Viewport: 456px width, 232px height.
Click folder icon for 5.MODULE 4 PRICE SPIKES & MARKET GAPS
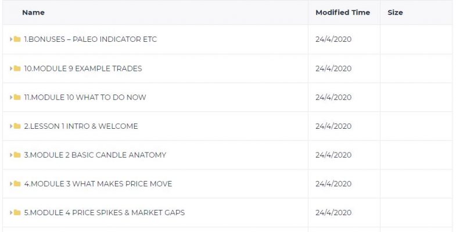[17, 212]
